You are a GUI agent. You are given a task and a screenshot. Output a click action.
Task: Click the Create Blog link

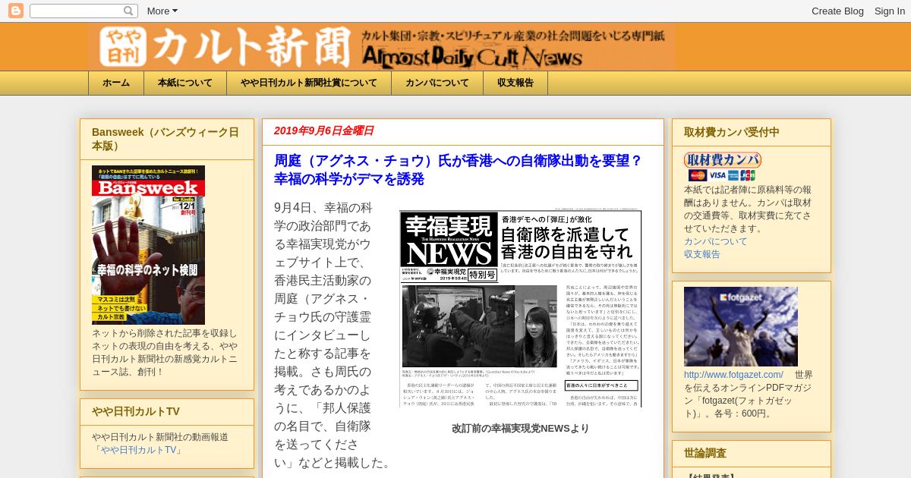837,11
